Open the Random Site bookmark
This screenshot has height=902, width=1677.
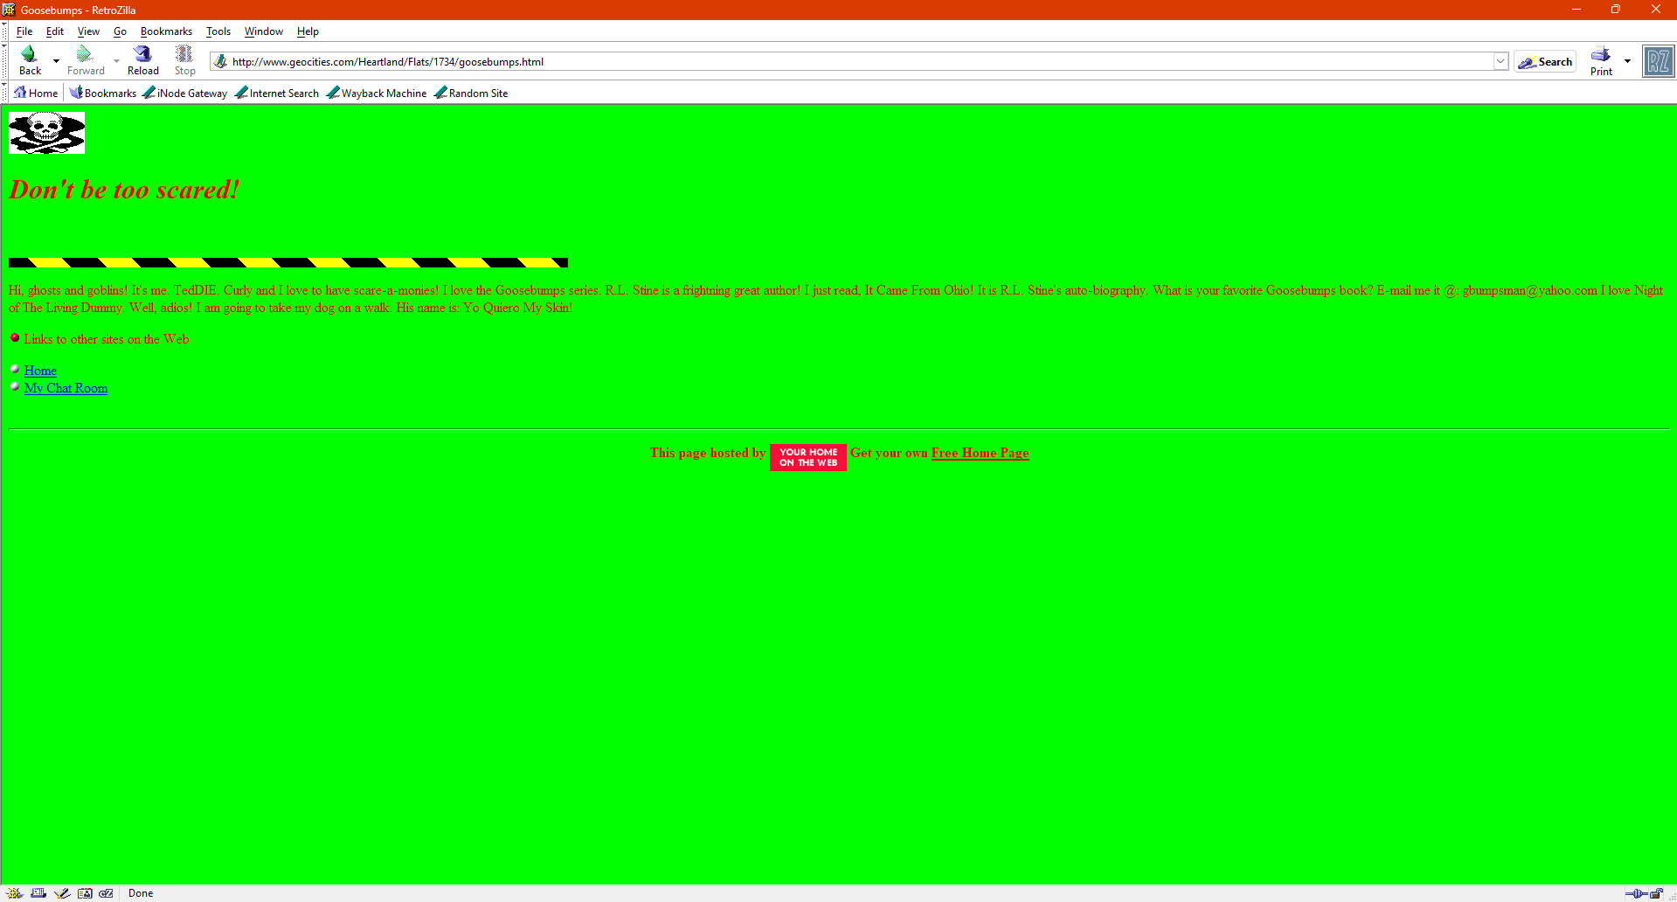click(x=471, y=93)
